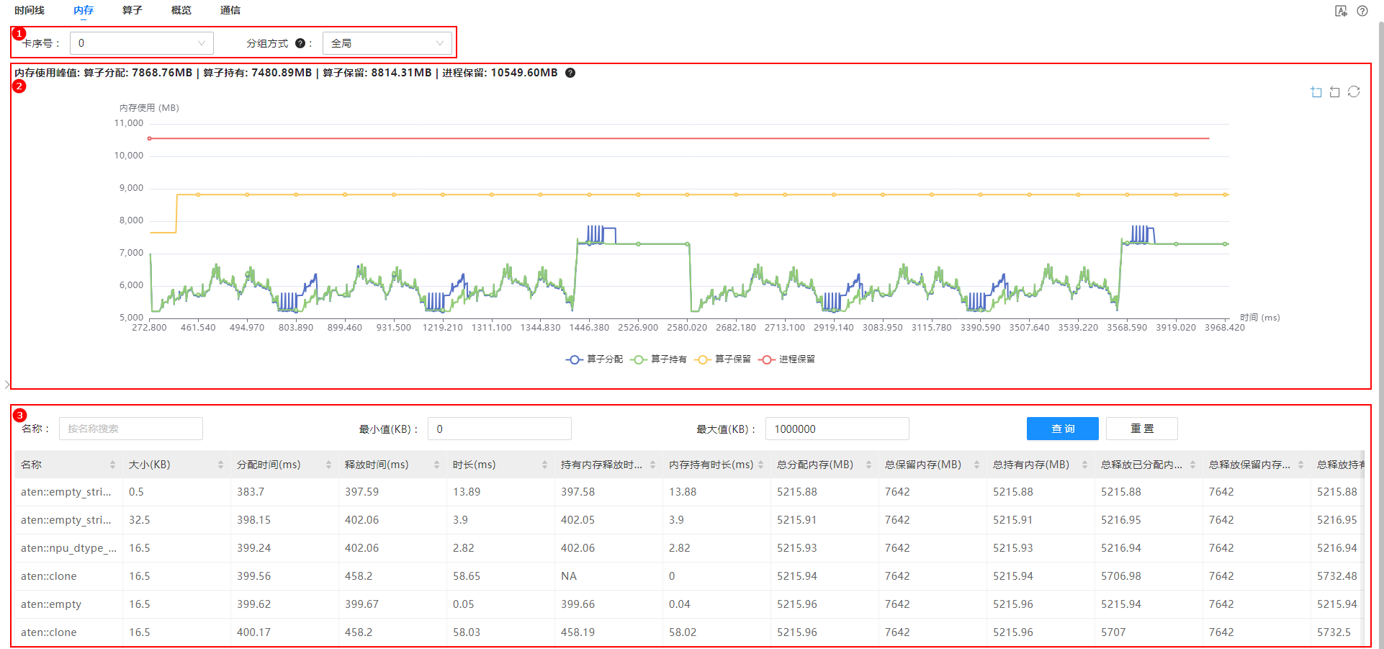Switch to the 算子 tab
Screen dimensions: 1384x649
coord(132,10)
